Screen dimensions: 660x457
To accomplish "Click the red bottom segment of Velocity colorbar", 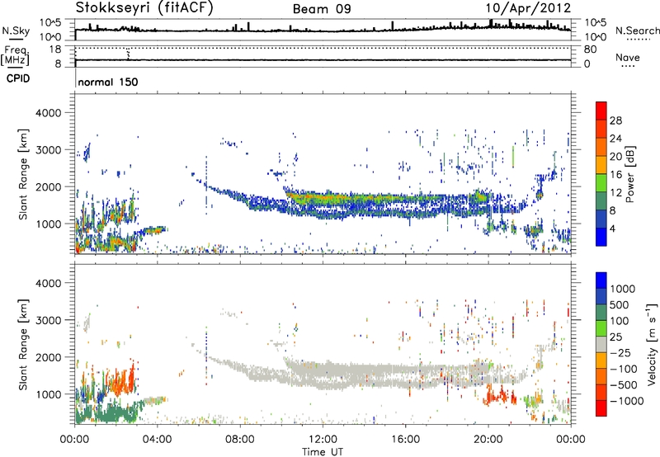I will [601, 408].
